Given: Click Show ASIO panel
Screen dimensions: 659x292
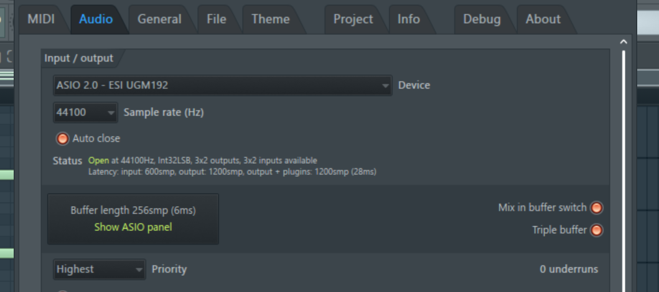Looking at the screenshot, I should [133, 227].
